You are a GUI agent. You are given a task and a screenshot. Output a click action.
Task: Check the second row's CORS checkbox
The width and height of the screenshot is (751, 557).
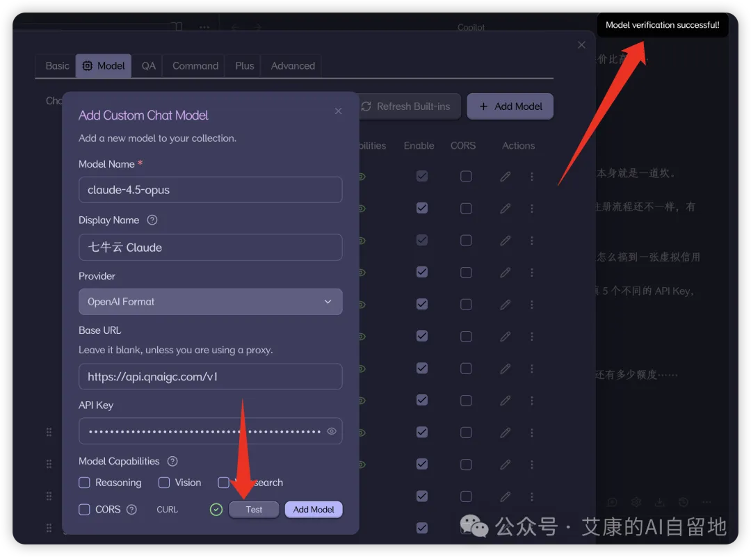[x=465, y=209]
